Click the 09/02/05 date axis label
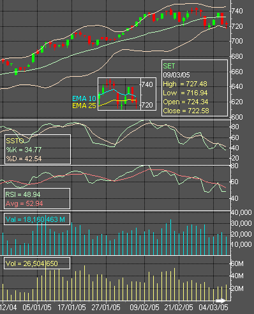Viewport: 254px width, 314px height. 144,308
